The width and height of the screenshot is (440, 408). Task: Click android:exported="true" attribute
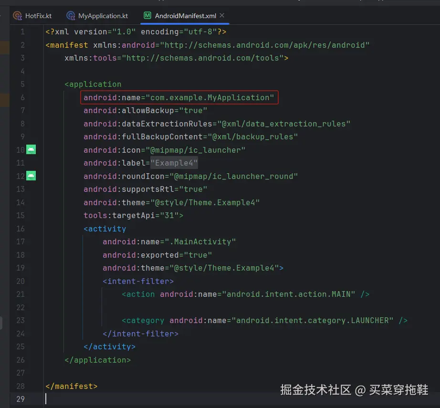[x=157, y=255]
